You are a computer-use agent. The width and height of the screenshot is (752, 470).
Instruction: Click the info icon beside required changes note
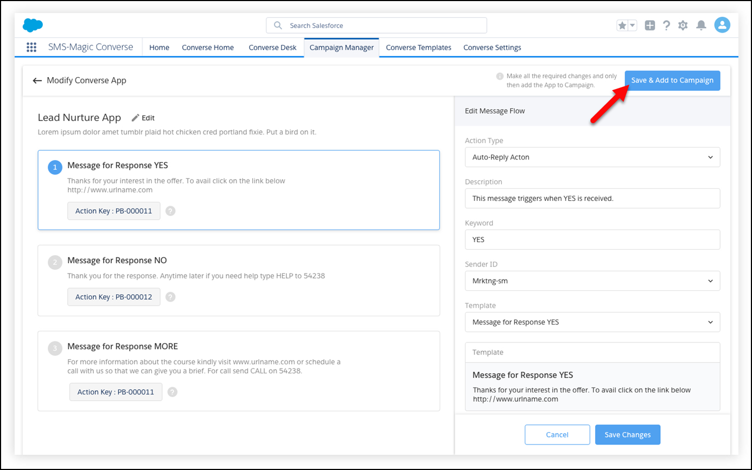pyautogui.click(x=500, y=77)
